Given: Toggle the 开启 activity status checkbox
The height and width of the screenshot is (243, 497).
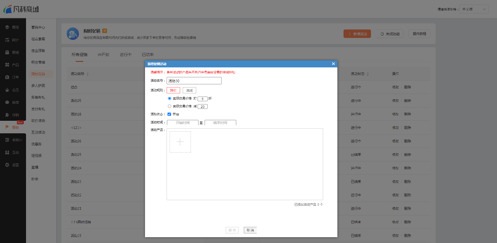Looking at the screenshot, I should click(x=169, y=114).
